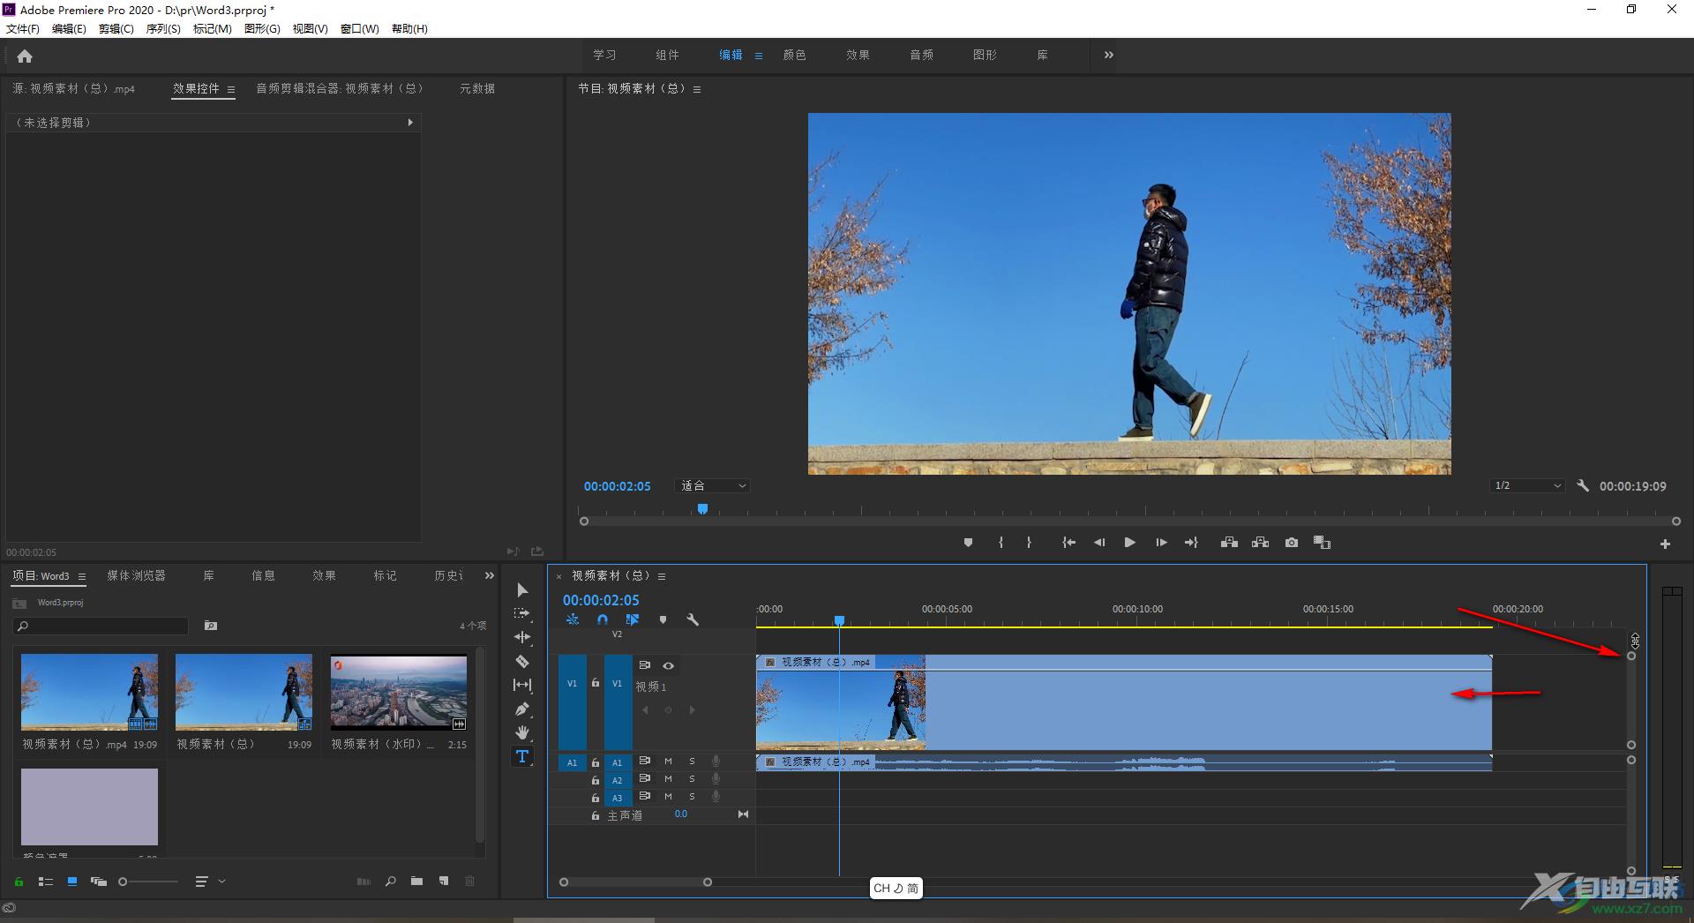Switch to the 颜色 workspace
The width and height of the screenshot is (1694, 923).
click(794, 55)
